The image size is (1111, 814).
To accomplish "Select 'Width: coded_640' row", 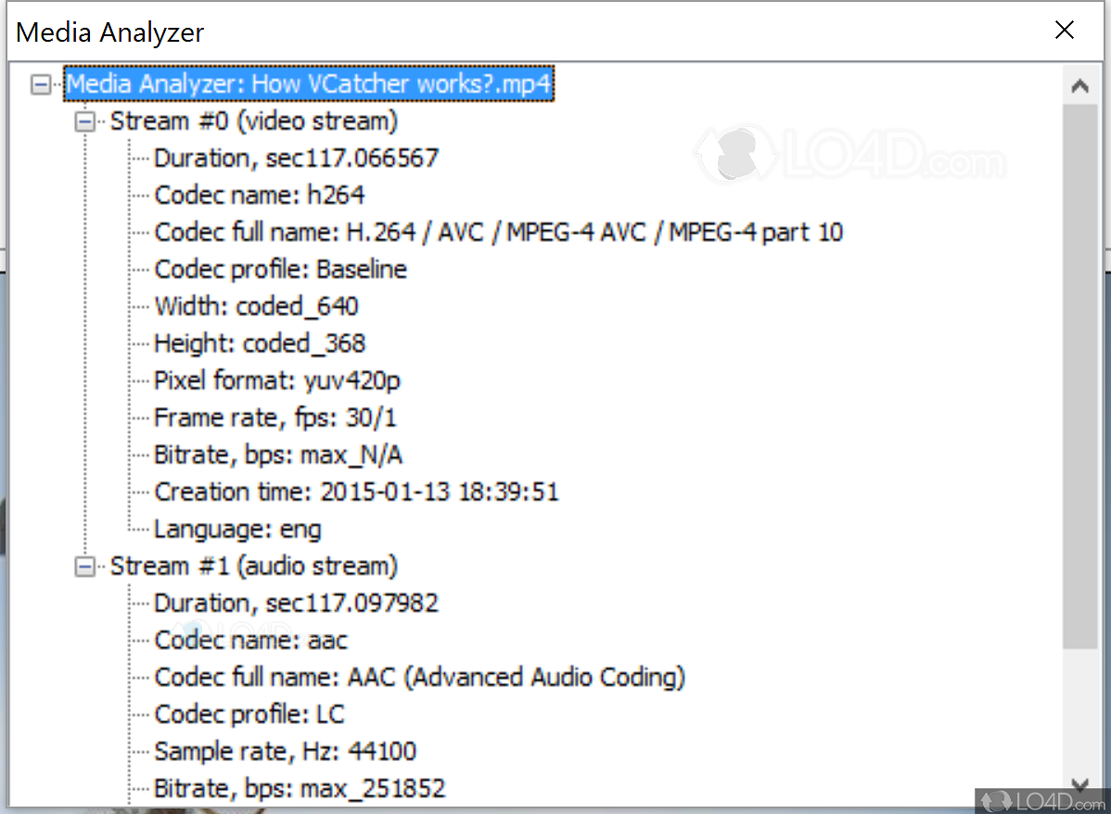I will coord(256,306).
